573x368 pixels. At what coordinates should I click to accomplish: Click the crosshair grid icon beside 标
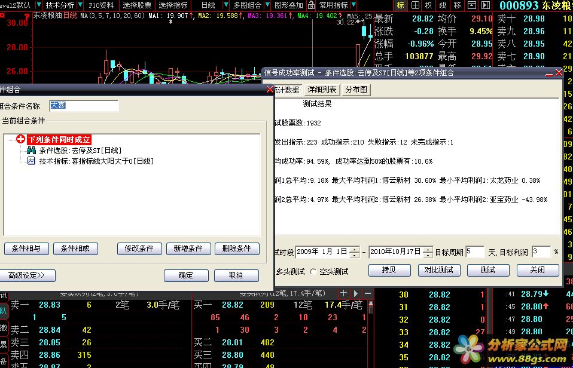(415, 5)
